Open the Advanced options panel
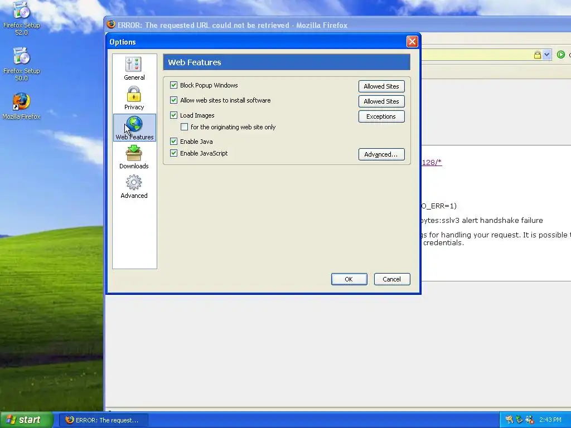Screen dimensions: 571x428 134,187
